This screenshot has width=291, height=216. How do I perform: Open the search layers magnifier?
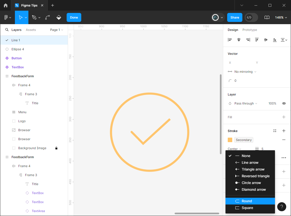click(7, 30)
